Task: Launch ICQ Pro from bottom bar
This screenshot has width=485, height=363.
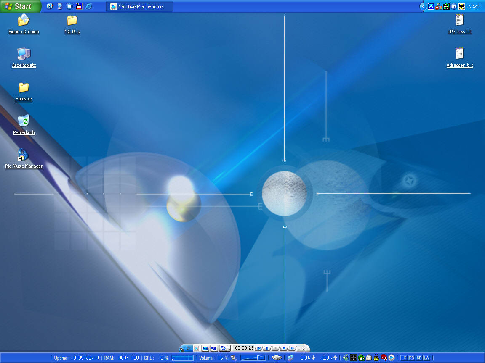Action: click(x=361, y=358)
